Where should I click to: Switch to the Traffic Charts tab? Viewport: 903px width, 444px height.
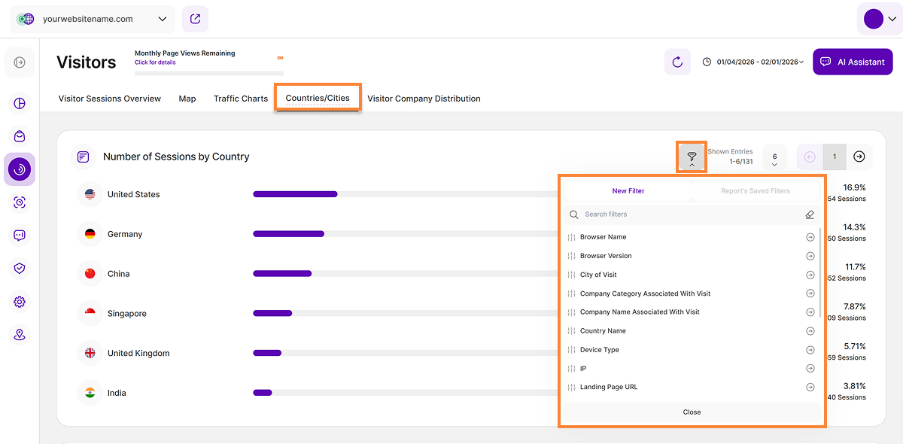click(x=241, y=99)
